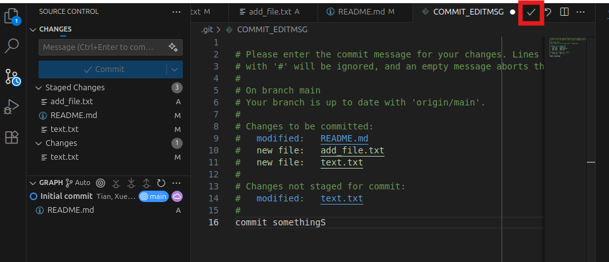This screenshot has height=262, width=609.
Task: Open the Search view in activity bar
Action: click(x=11, y=45)
